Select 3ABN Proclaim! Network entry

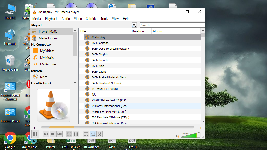click(142, 83)
